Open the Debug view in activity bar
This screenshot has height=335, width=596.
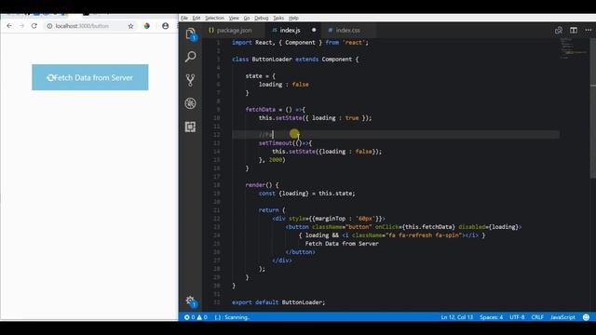pos(190,103)
